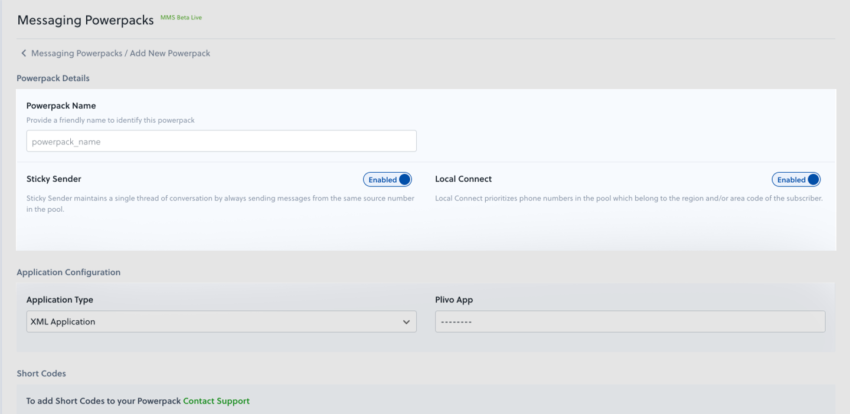
Task: Open the Application Type dropdown
Action: (x=221, y=322)
